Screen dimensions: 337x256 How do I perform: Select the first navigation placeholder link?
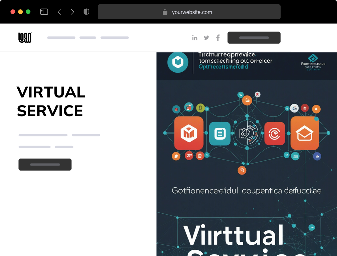point(61,38)
